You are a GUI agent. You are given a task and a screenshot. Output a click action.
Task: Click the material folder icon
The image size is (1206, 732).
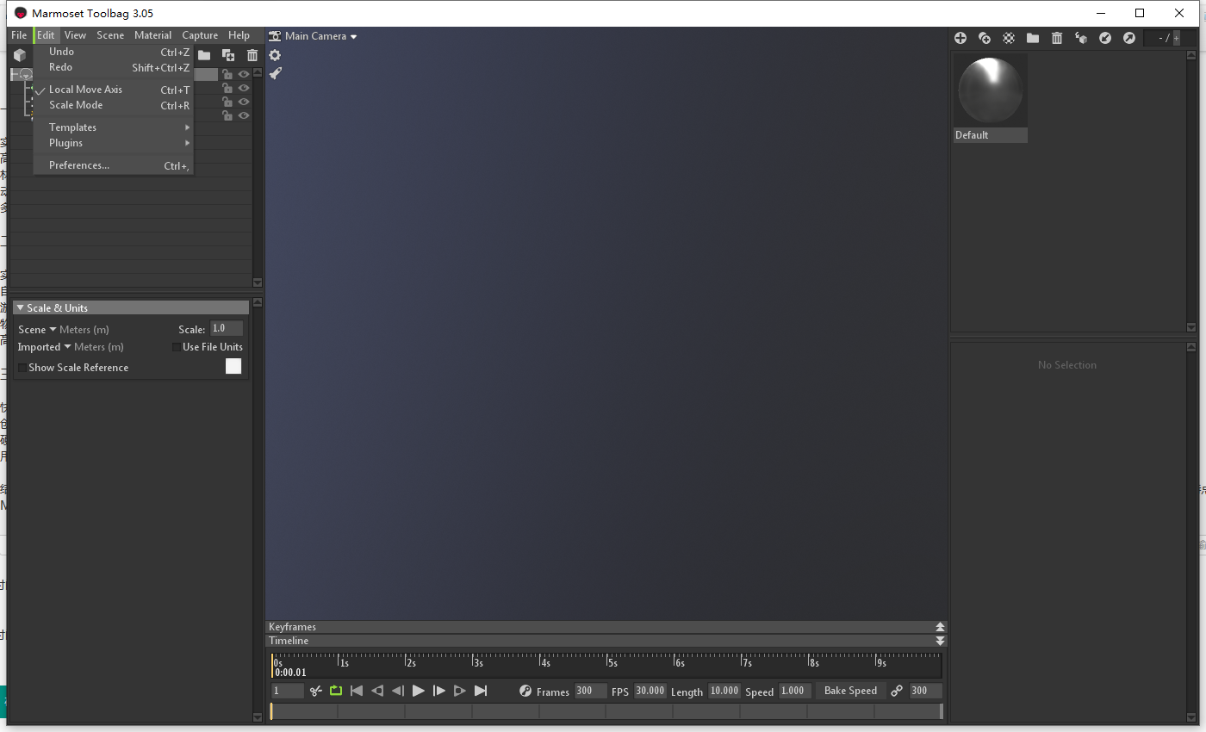click(1033, 38)
